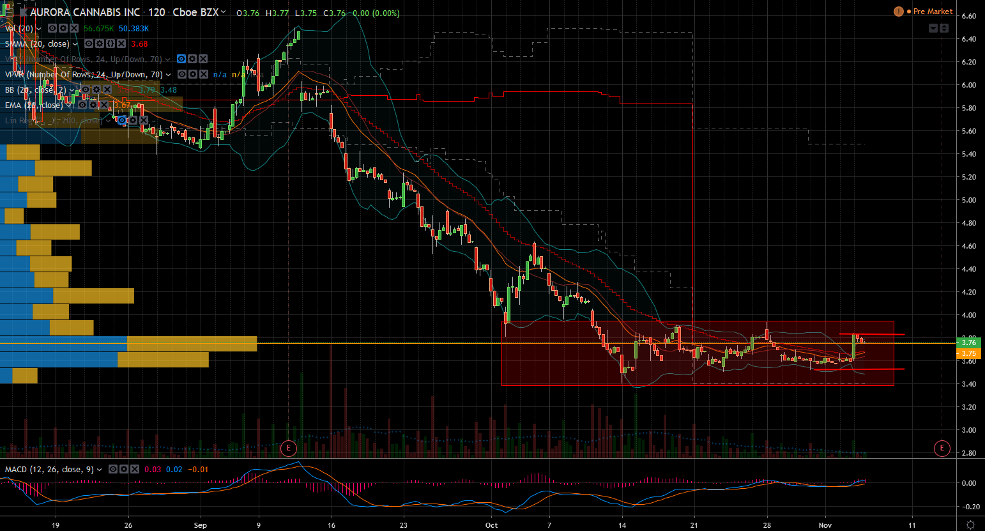Remove the SMMA (20, close) indicator
The image size is (985, 531).
(121, 44)
